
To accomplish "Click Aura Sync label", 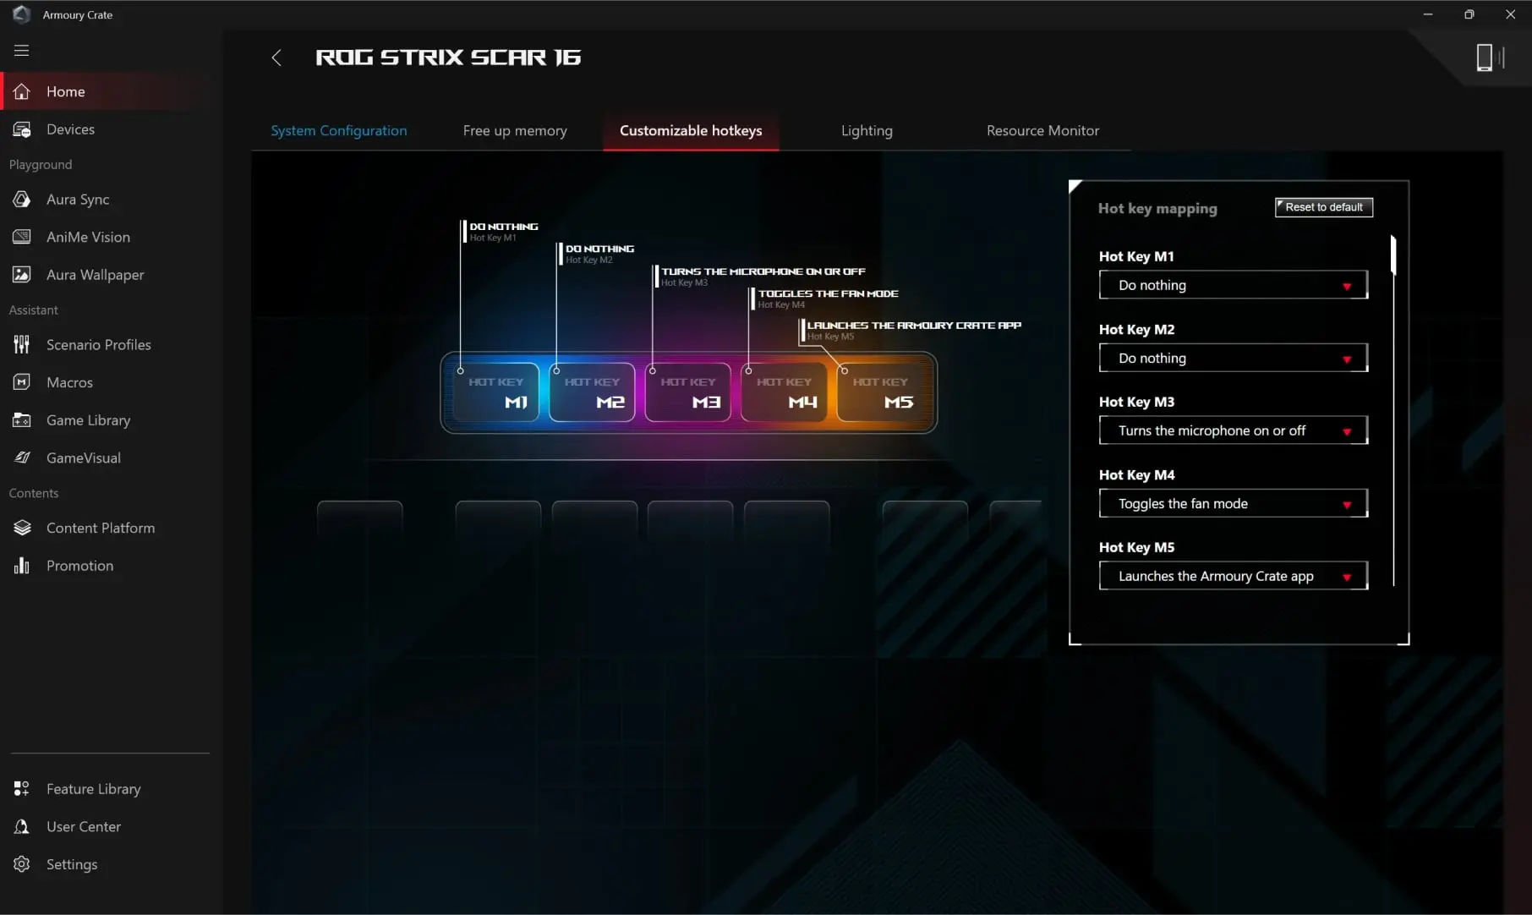I will (x=78, y=200).
